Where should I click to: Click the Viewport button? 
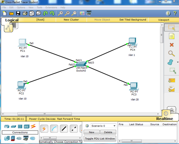[x=163, y=20]
